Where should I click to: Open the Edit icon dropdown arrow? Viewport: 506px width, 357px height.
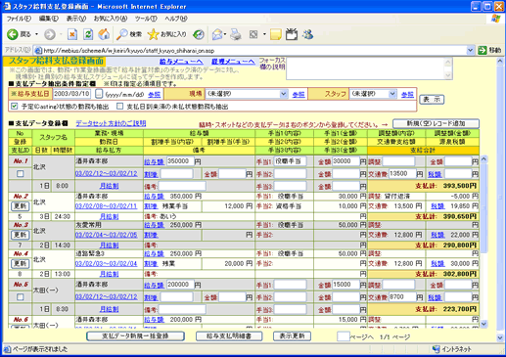pyautogui.click(x=264, y=34)
